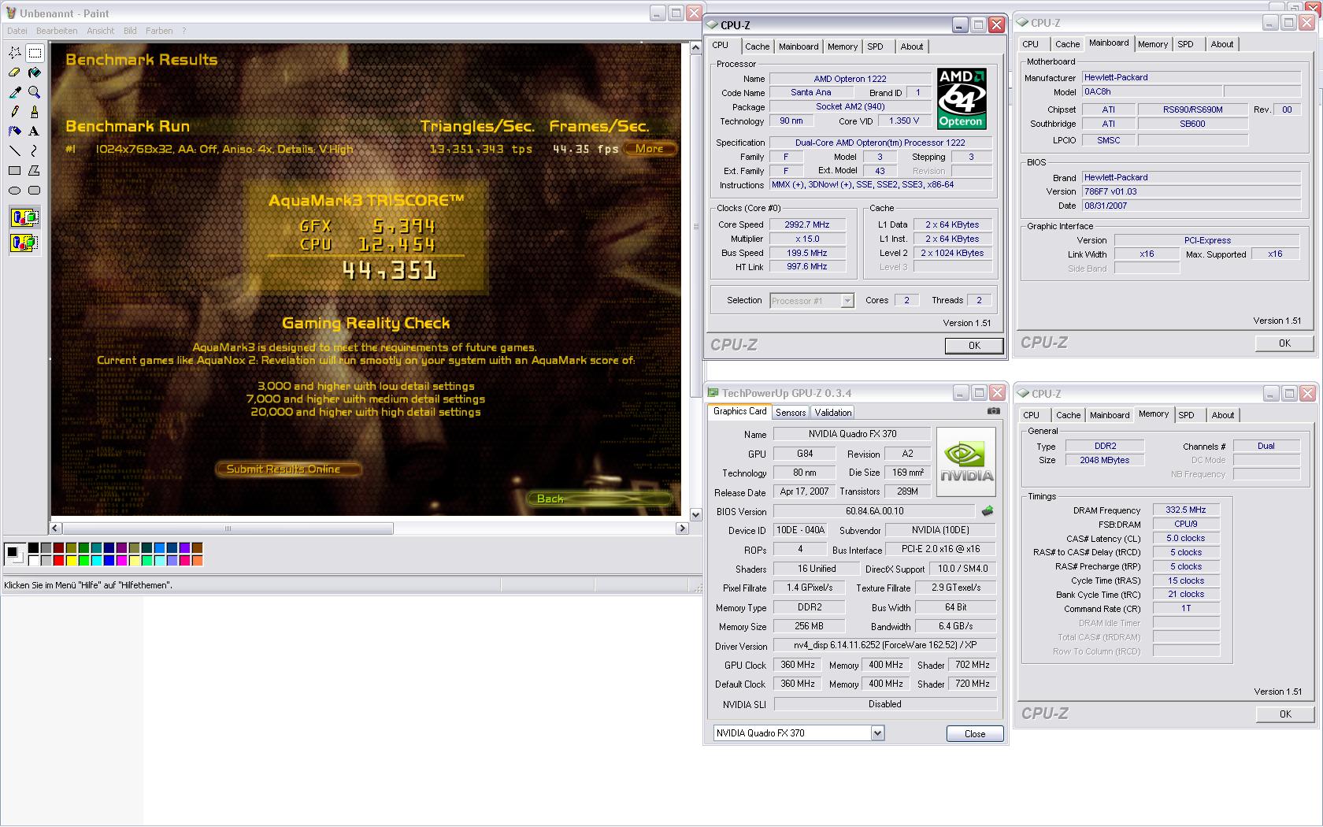Click the 60.84.6A.00.10 BIOS version field

point(874,511)
